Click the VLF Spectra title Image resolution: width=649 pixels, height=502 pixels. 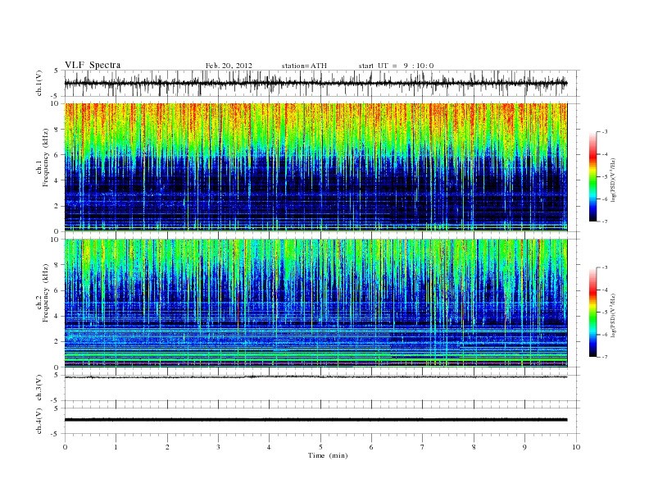point(93,65)
